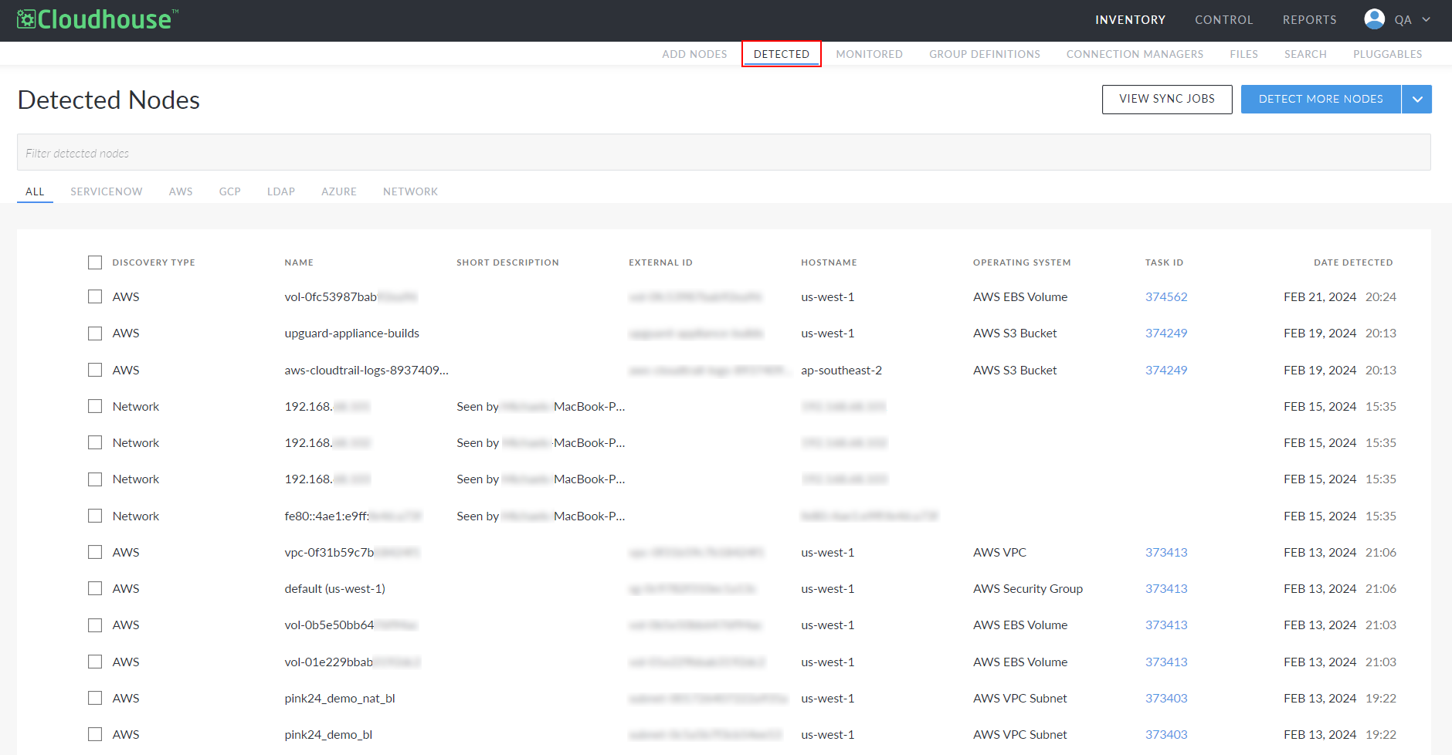Open the QA user avatar icon
The width and height of the screenshot is (1452, 755).
tap(1374, 19)
